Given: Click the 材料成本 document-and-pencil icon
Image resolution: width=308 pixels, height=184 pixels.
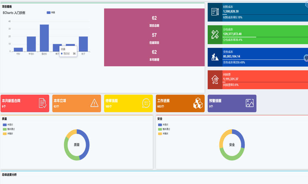Looking at the screenshot, I should click(215, 12).
